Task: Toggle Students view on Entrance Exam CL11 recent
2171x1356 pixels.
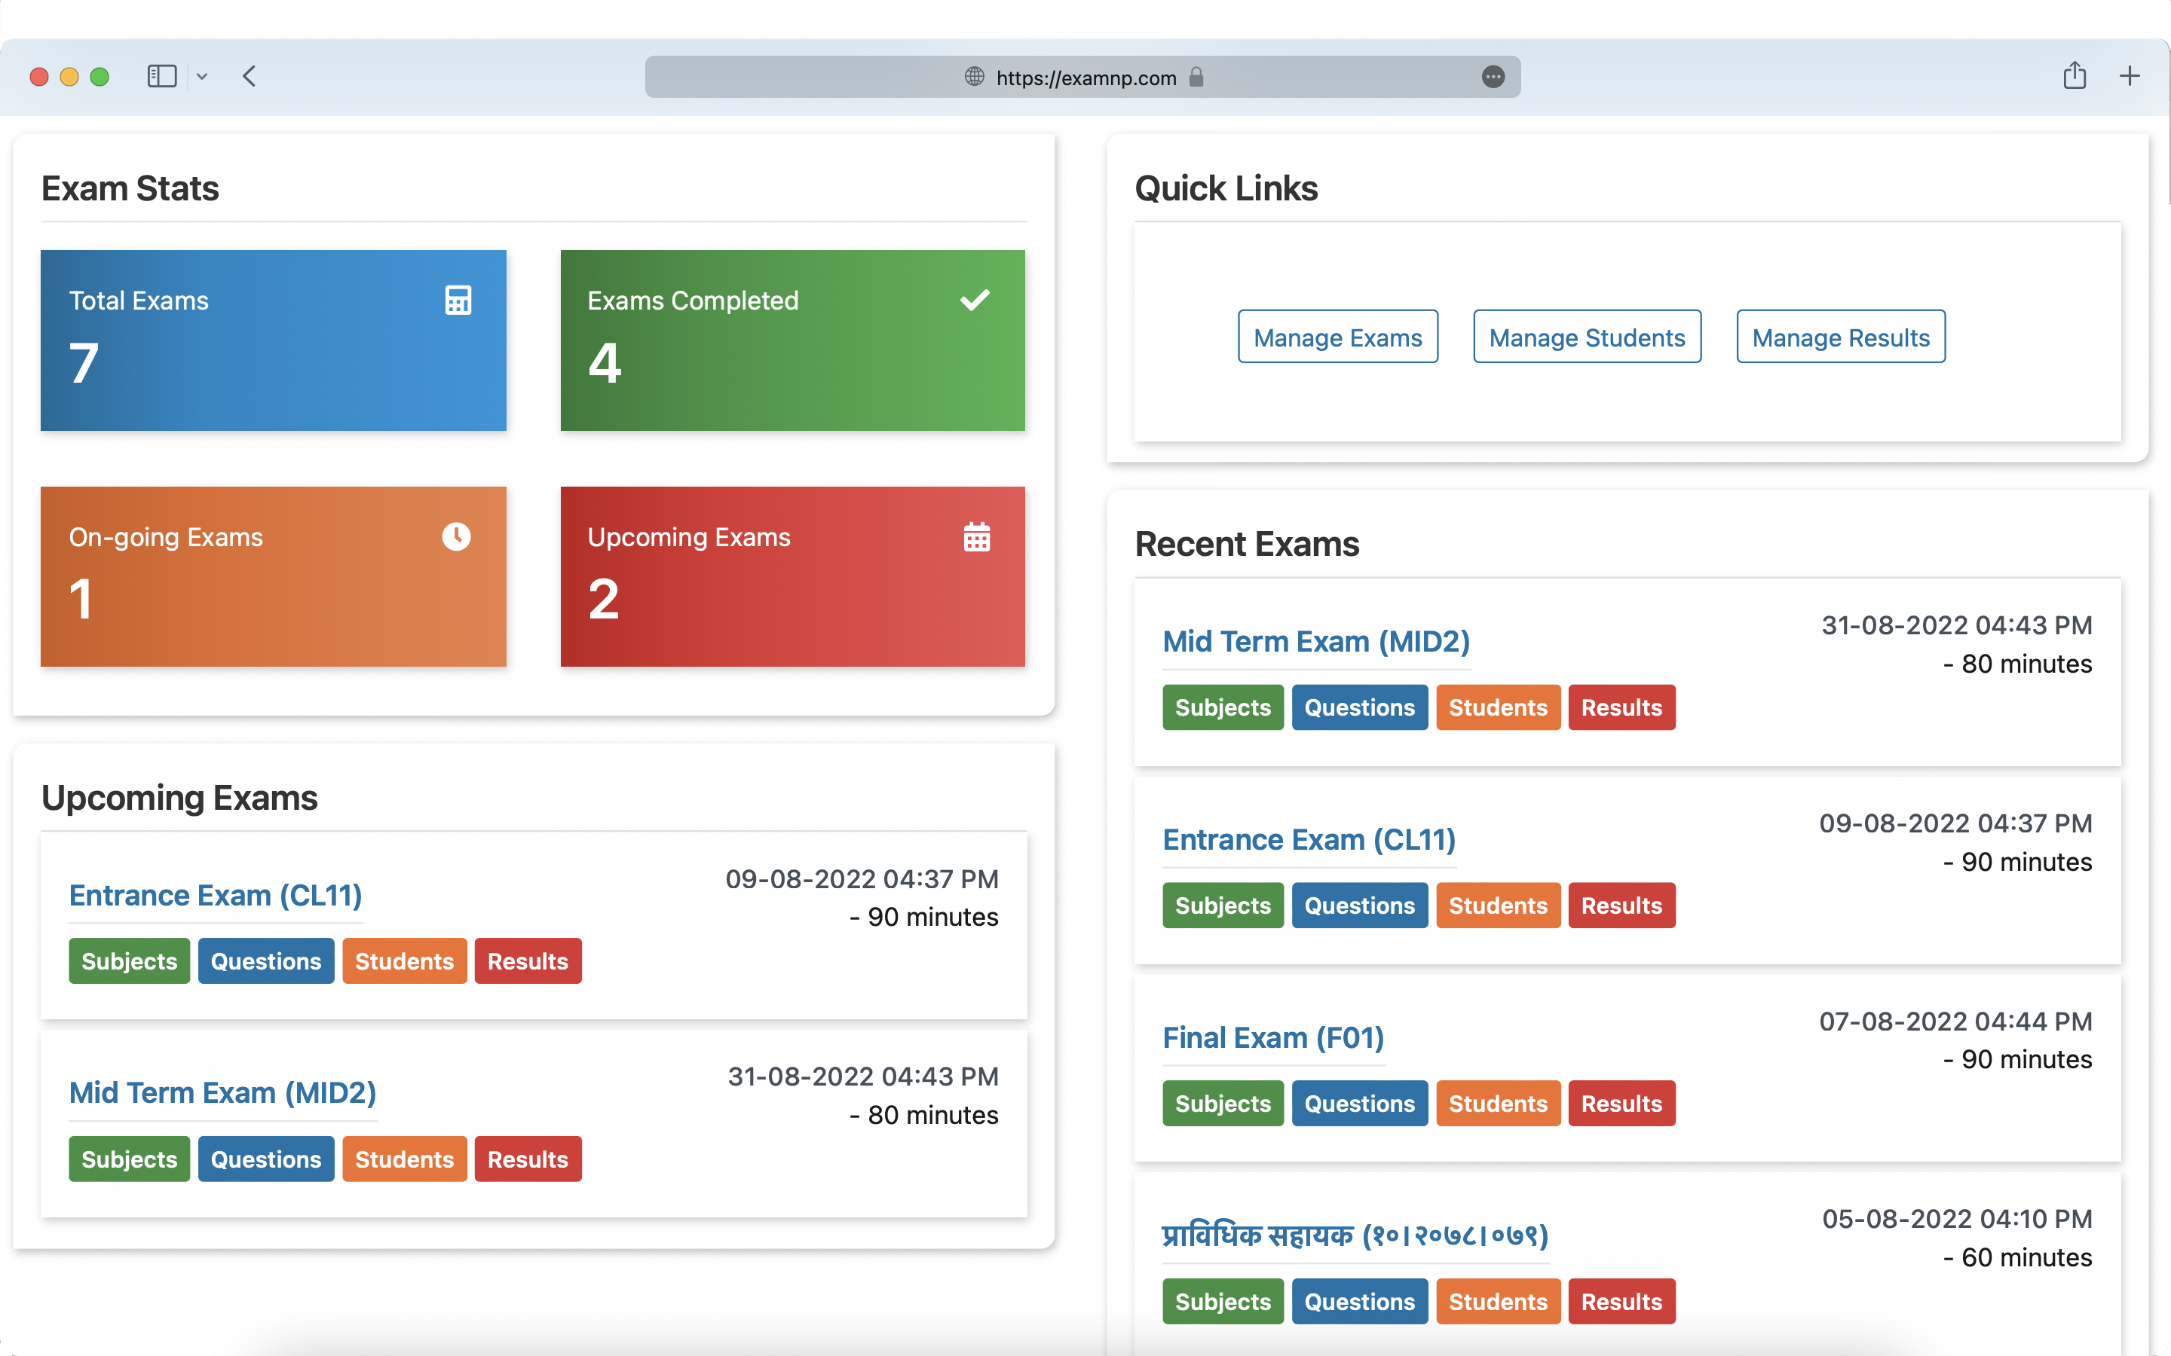Action: coord(1496,905)
